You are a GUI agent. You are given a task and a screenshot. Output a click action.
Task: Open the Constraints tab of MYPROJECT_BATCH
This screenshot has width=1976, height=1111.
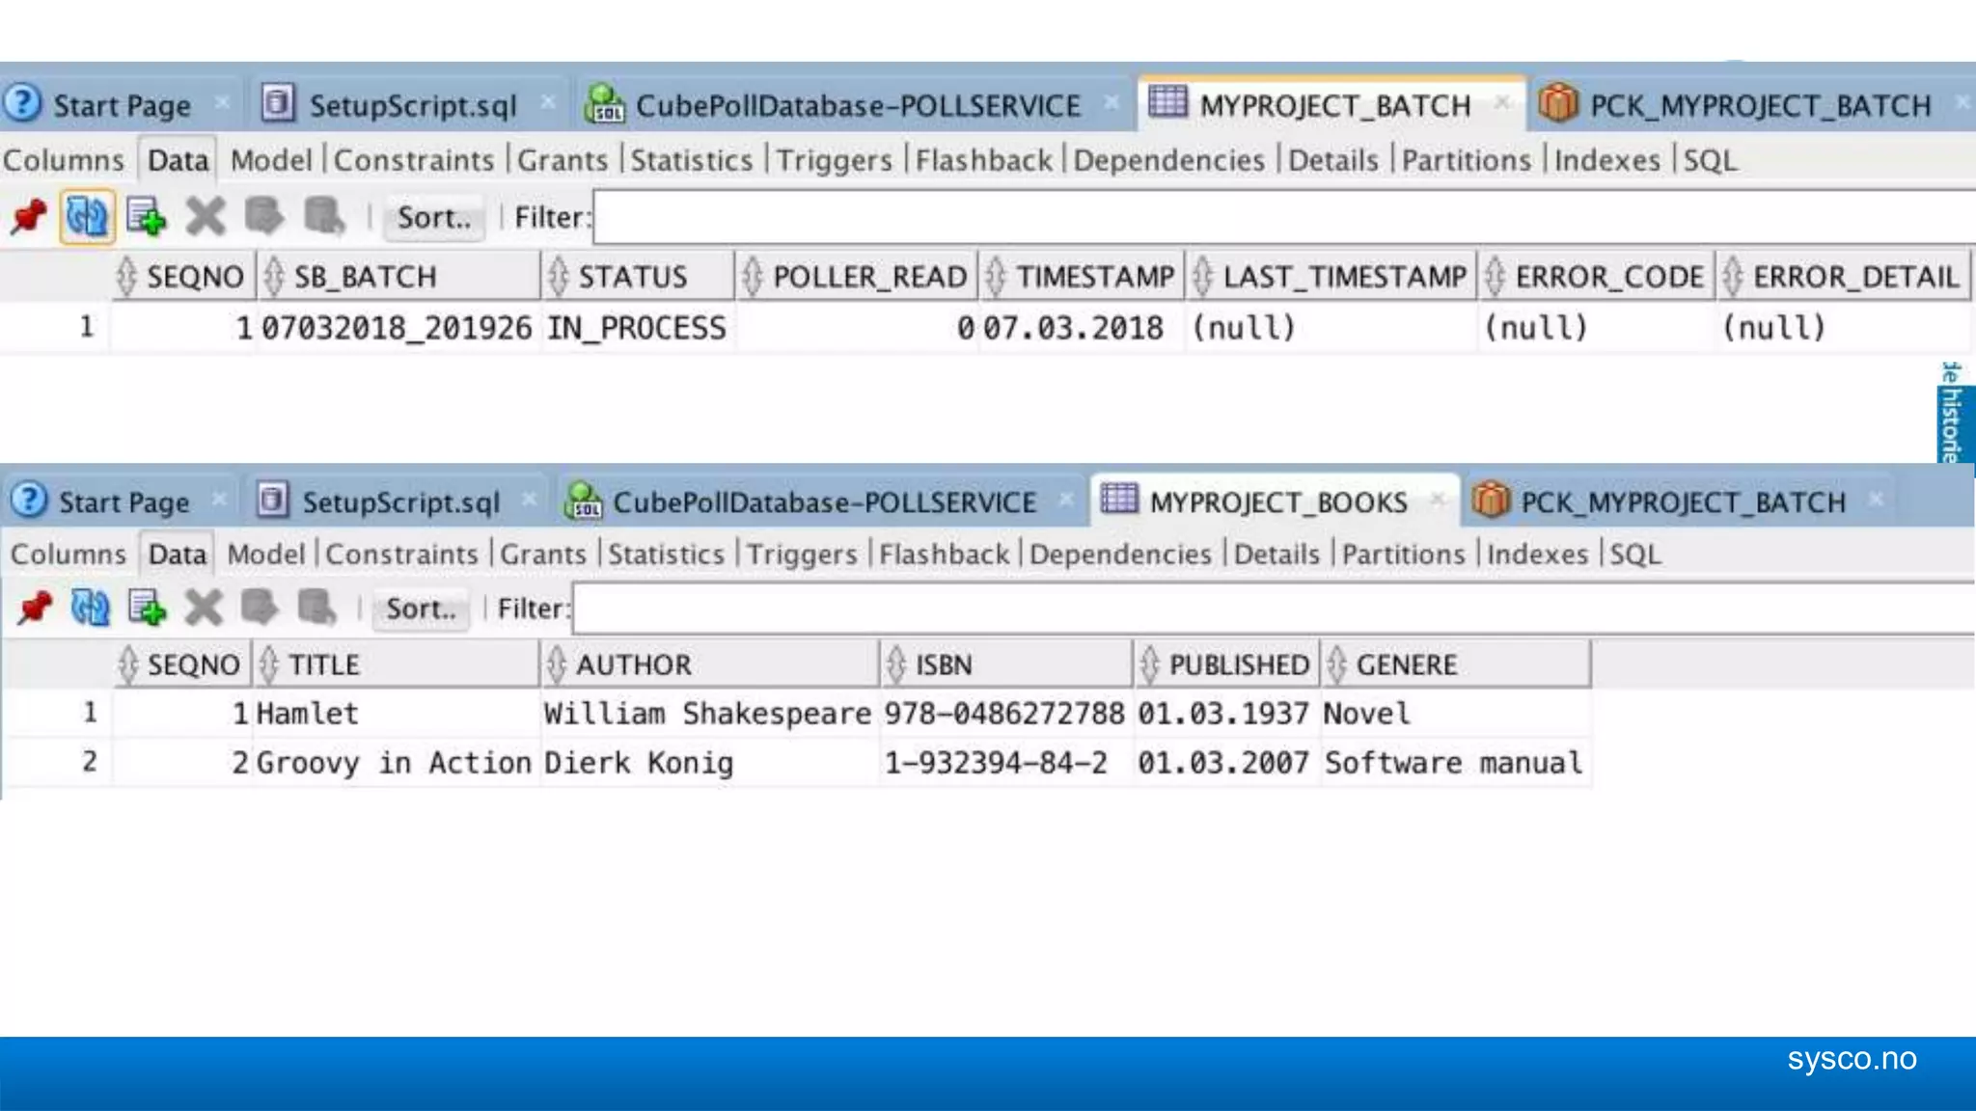click(413, 160)
